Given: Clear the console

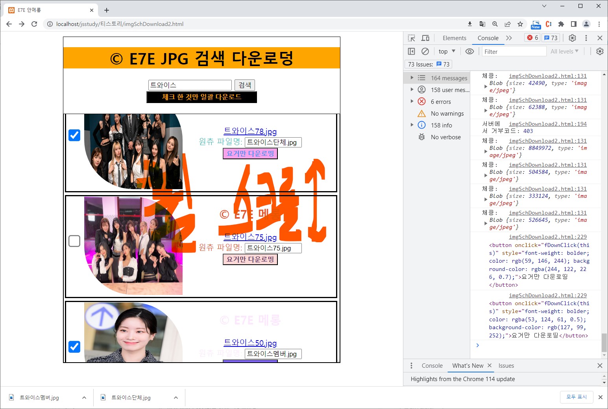Looking at the screenshot, I should (425, 52).
